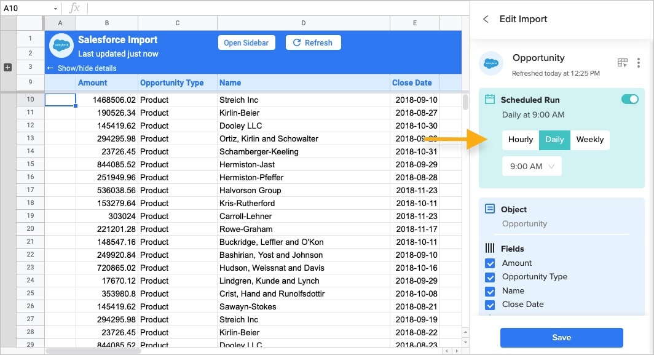This screenshot has height=355, width=654.
Task: Select the Hourly schedule option
Action: coord(521,140)
